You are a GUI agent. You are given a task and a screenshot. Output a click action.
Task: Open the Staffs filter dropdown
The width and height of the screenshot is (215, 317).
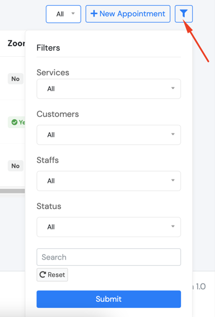coord(109,181)
